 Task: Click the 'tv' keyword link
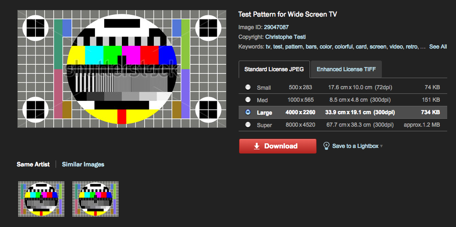click(x=268, y=46)
